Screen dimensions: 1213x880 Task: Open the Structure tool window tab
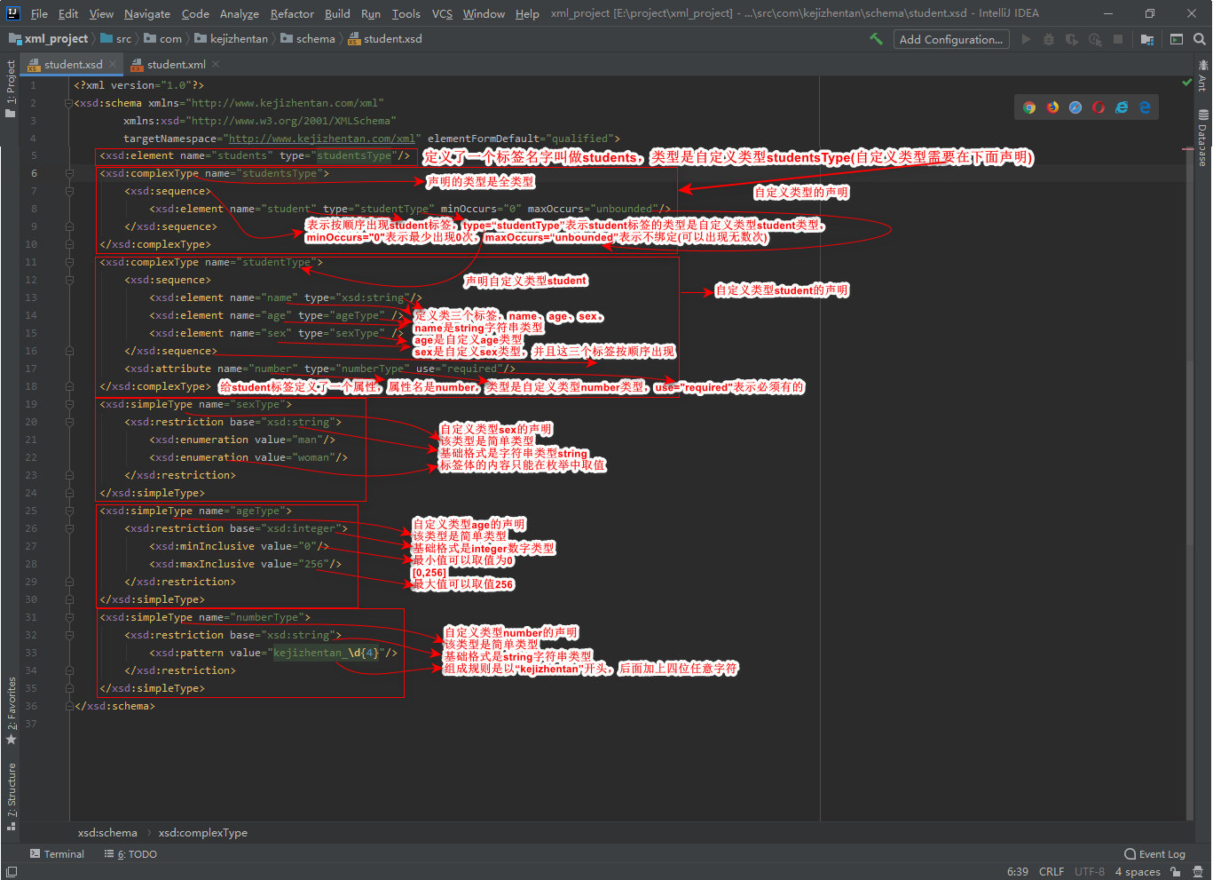[x=11, y=797]
